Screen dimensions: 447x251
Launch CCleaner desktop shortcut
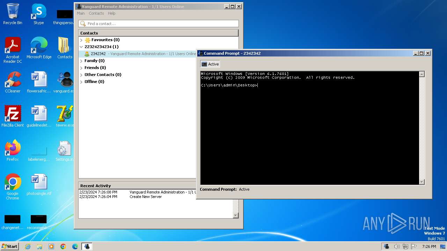click(x=13, y=82)
